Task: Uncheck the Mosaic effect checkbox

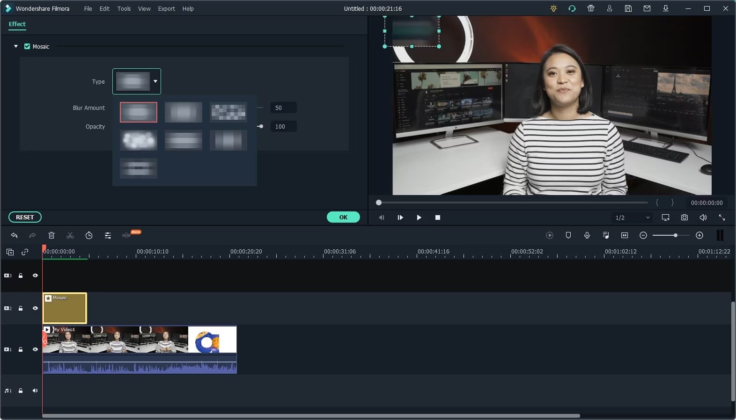Action: (27, 46)
